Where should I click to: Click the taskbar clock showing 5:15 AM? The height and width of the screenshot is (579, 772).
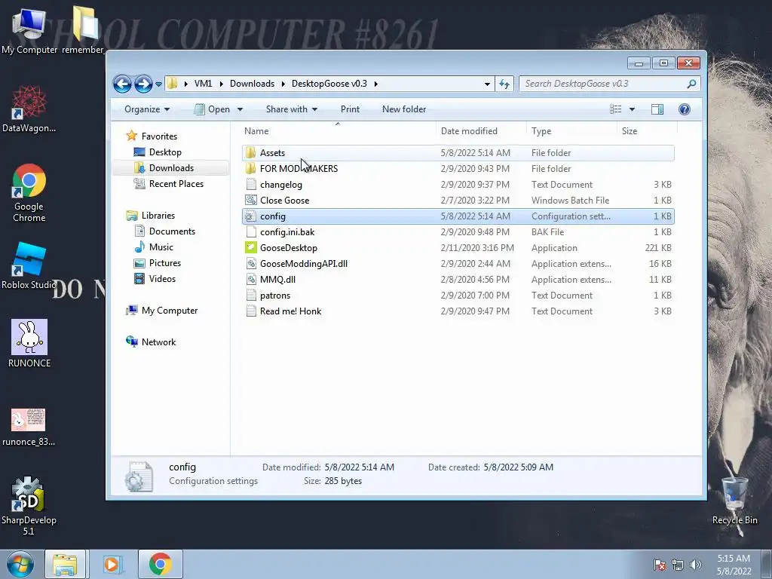(734, 565)
